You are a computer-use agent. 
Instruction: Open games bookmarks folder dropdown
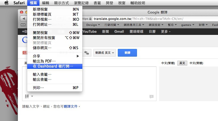point(188,25)
